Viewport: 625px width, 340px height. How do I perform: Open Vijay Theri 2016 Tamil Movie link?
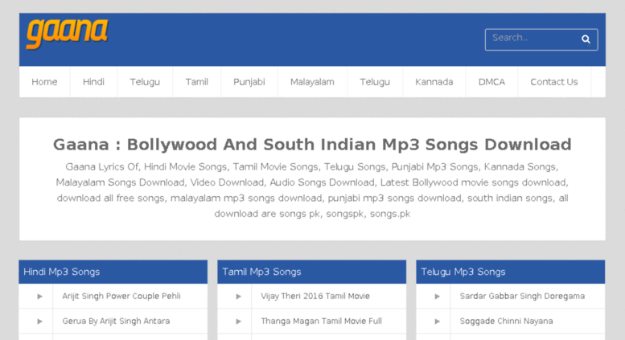click(315, 296)
